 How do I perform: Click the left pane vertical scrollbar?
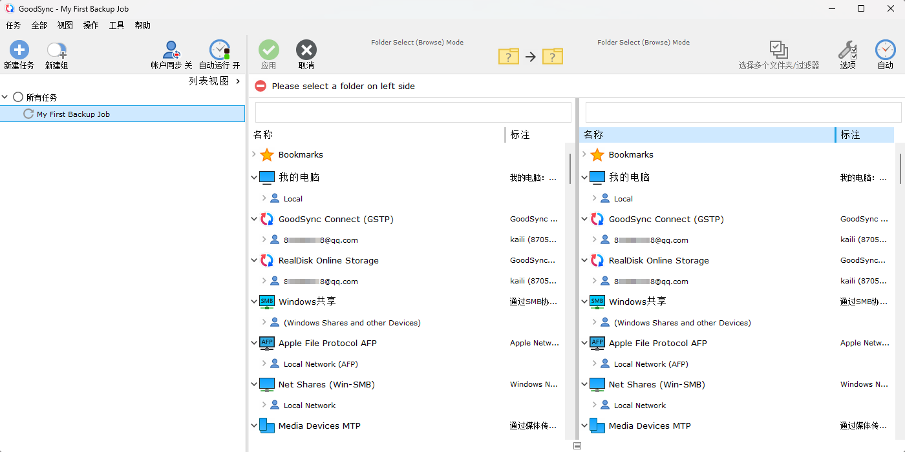[x=570, y=169]
